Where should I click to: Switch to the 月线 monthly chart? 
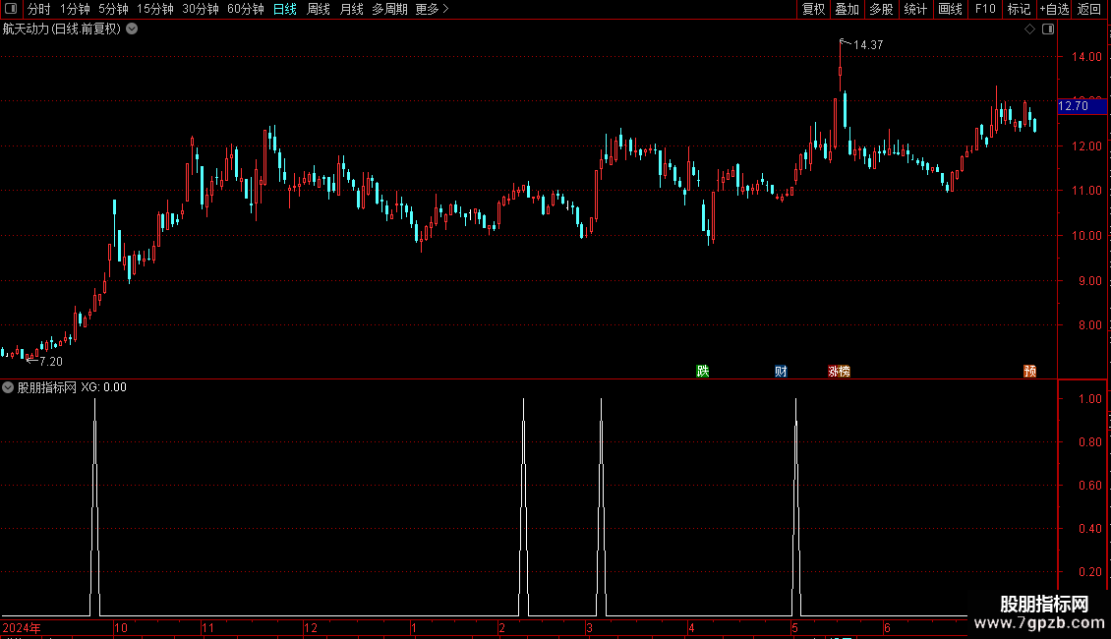pyautogui.click(x=351, y=9)
